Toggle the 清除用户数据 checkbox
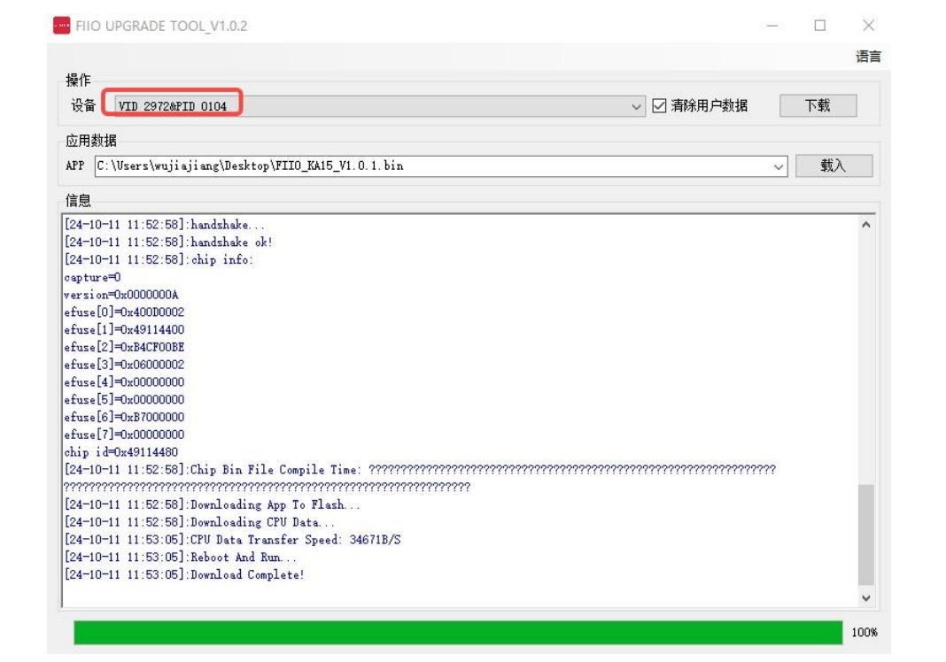The width and height of the screenshot is (946, 662). click(x=659, y=106)
